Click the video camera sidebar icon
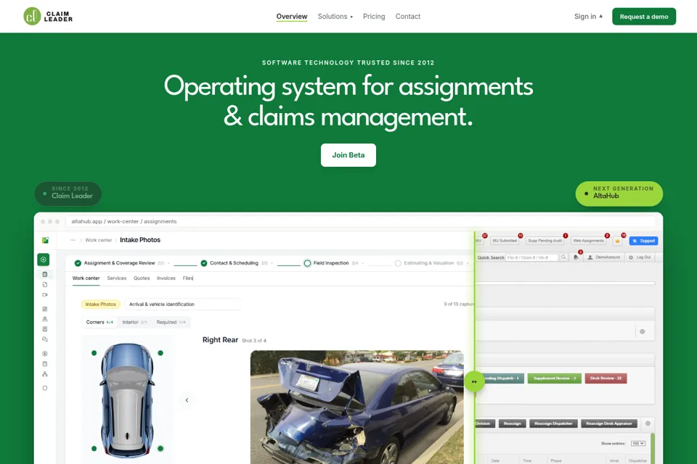Viewport: 697px width, 464px height. (45, 295)
